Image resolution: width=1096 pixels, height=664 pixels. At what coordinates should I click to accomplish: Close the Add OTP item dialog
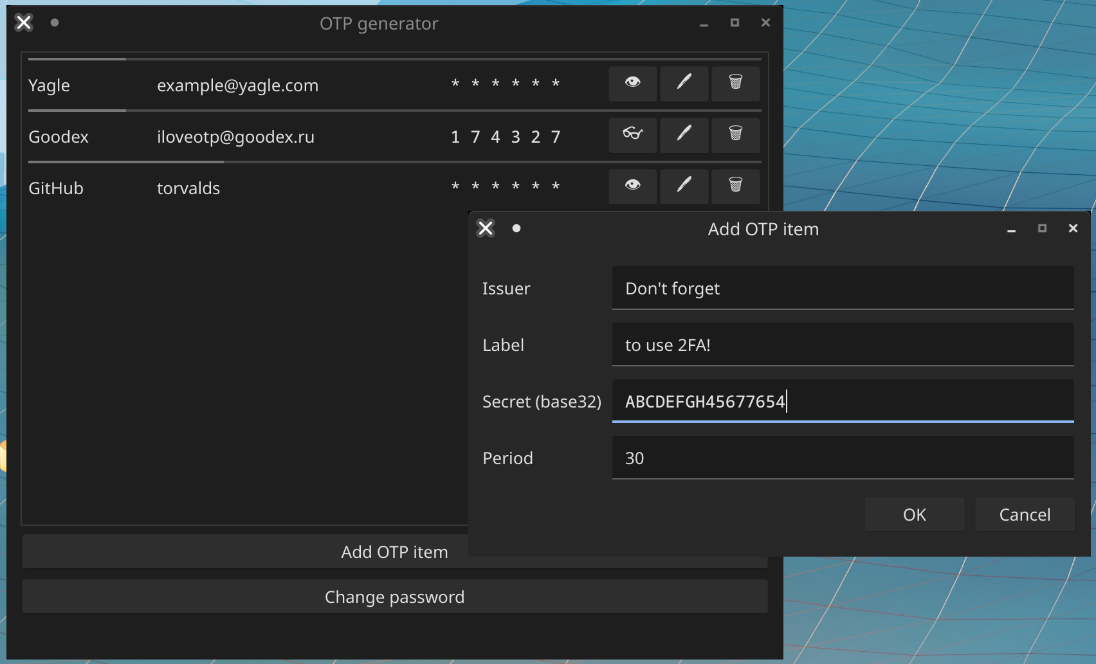pyautogui.click(x=1073, y=228)
